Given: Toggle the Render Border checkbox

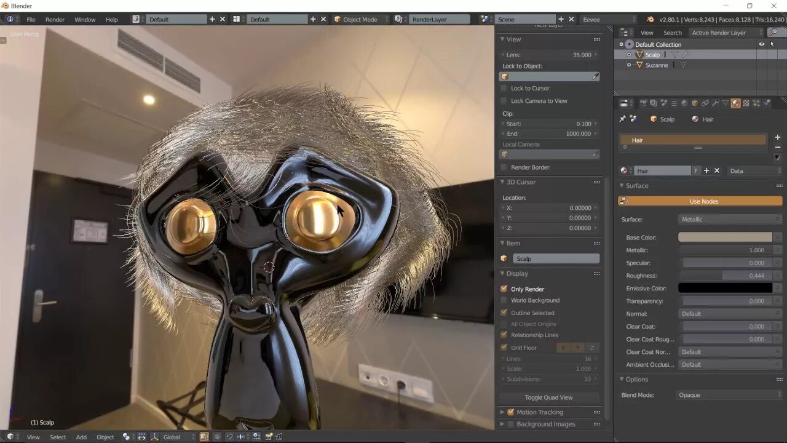Looking at the screenshot, I should [x=504, y=167].
